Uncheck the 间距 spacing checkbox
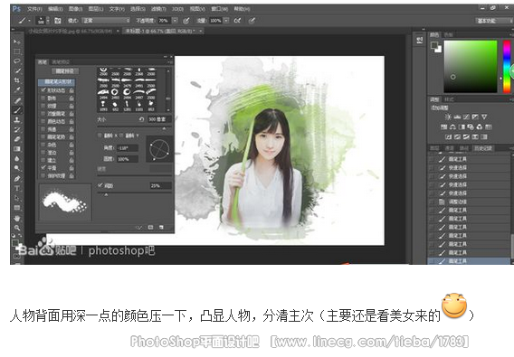This screenshot has width=514, height=357. click(x=100, y=185)
